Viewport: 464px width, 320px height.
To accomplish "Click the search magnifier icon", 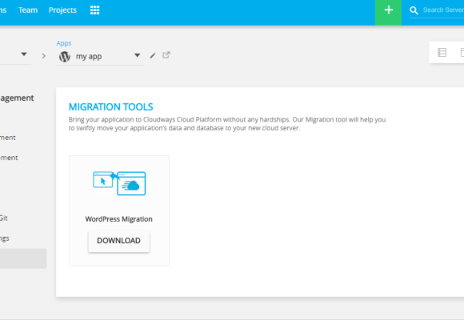I will tap(414, 10).
